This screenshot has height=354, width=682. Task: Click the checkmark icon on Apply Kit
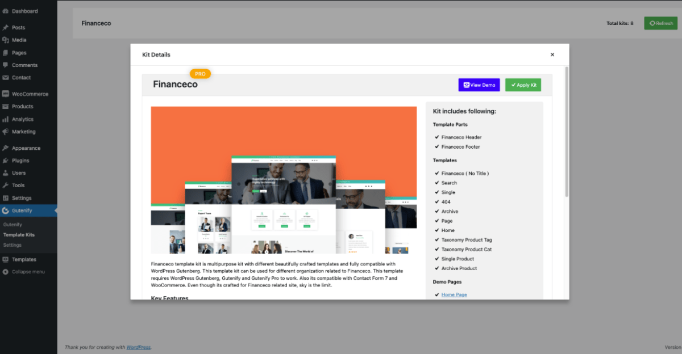point(513,85)
